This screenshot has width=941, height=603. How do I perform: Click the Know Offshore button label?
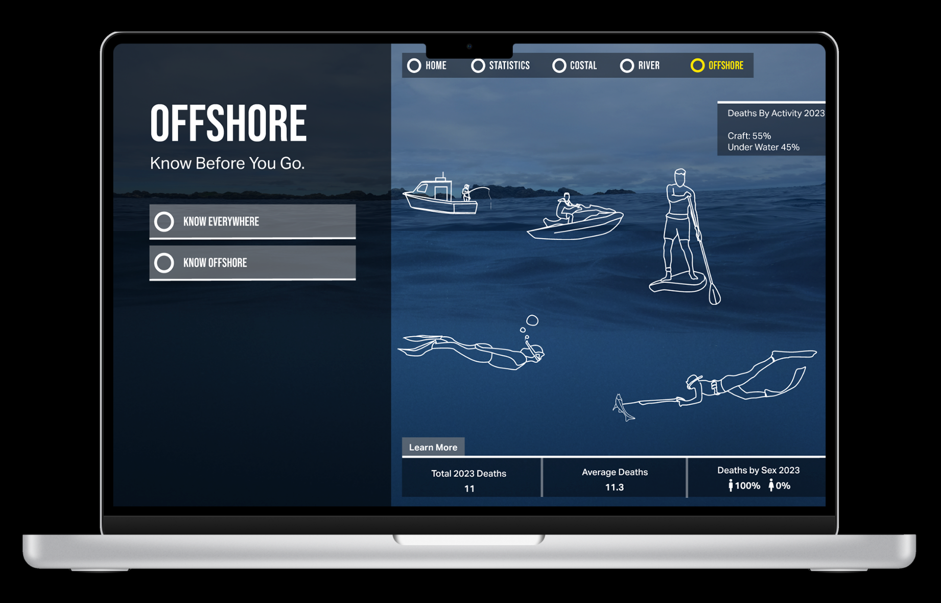(x=215, y=263)
